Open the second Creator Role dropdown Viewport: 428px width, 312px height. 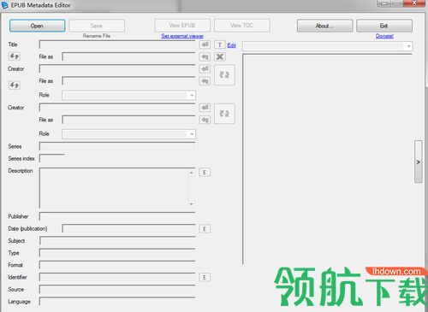pos(129,134)
